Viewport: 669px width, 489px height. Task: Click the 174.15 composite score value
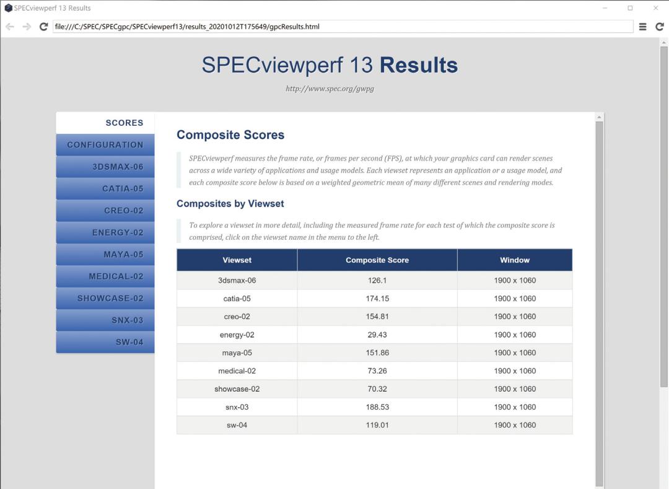377,299
